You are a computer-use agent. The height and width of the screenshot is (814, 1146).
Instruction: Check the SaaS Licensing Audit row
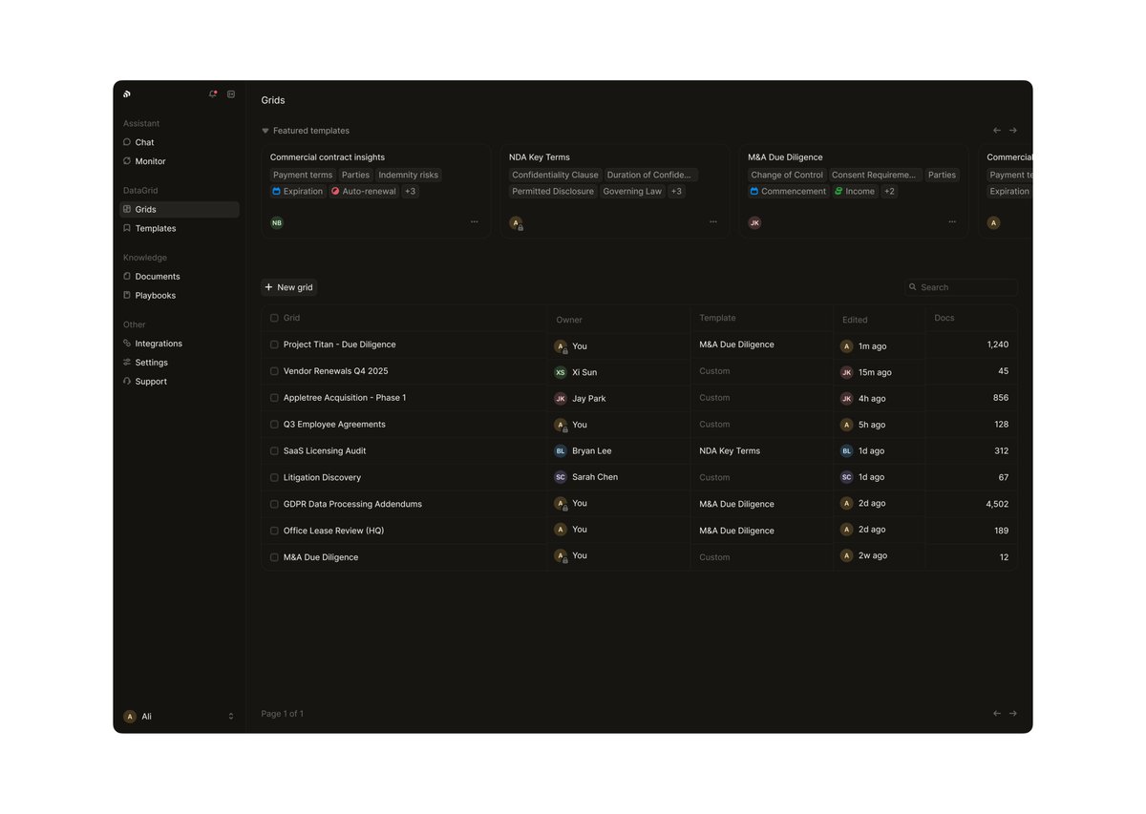(274, 450)
